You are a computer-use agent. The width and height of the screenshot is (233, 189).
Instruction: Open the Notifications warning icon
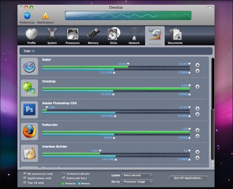45,16
